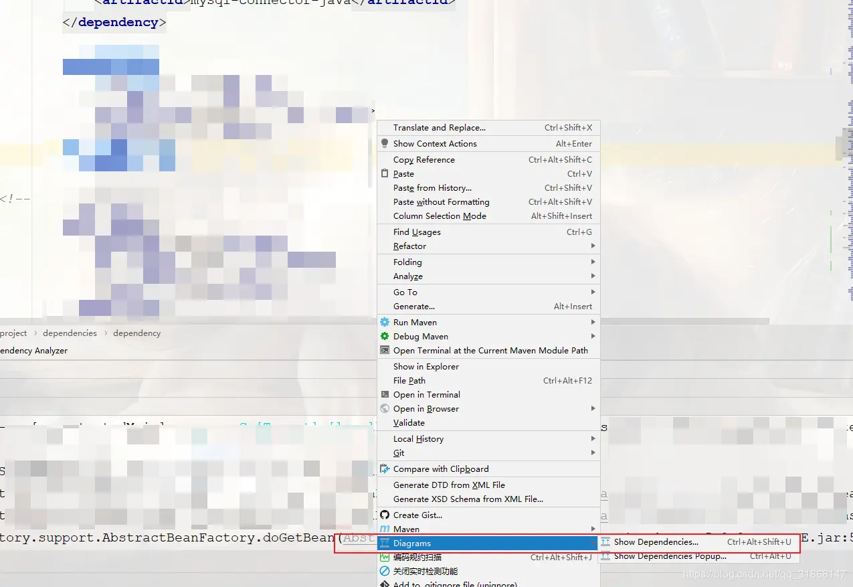
Task: Select Copy Reference
Action: click(x=488, y=159)
